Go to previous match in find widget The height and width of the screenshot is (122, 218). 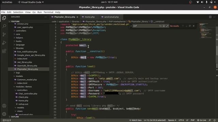click(183, 26)
